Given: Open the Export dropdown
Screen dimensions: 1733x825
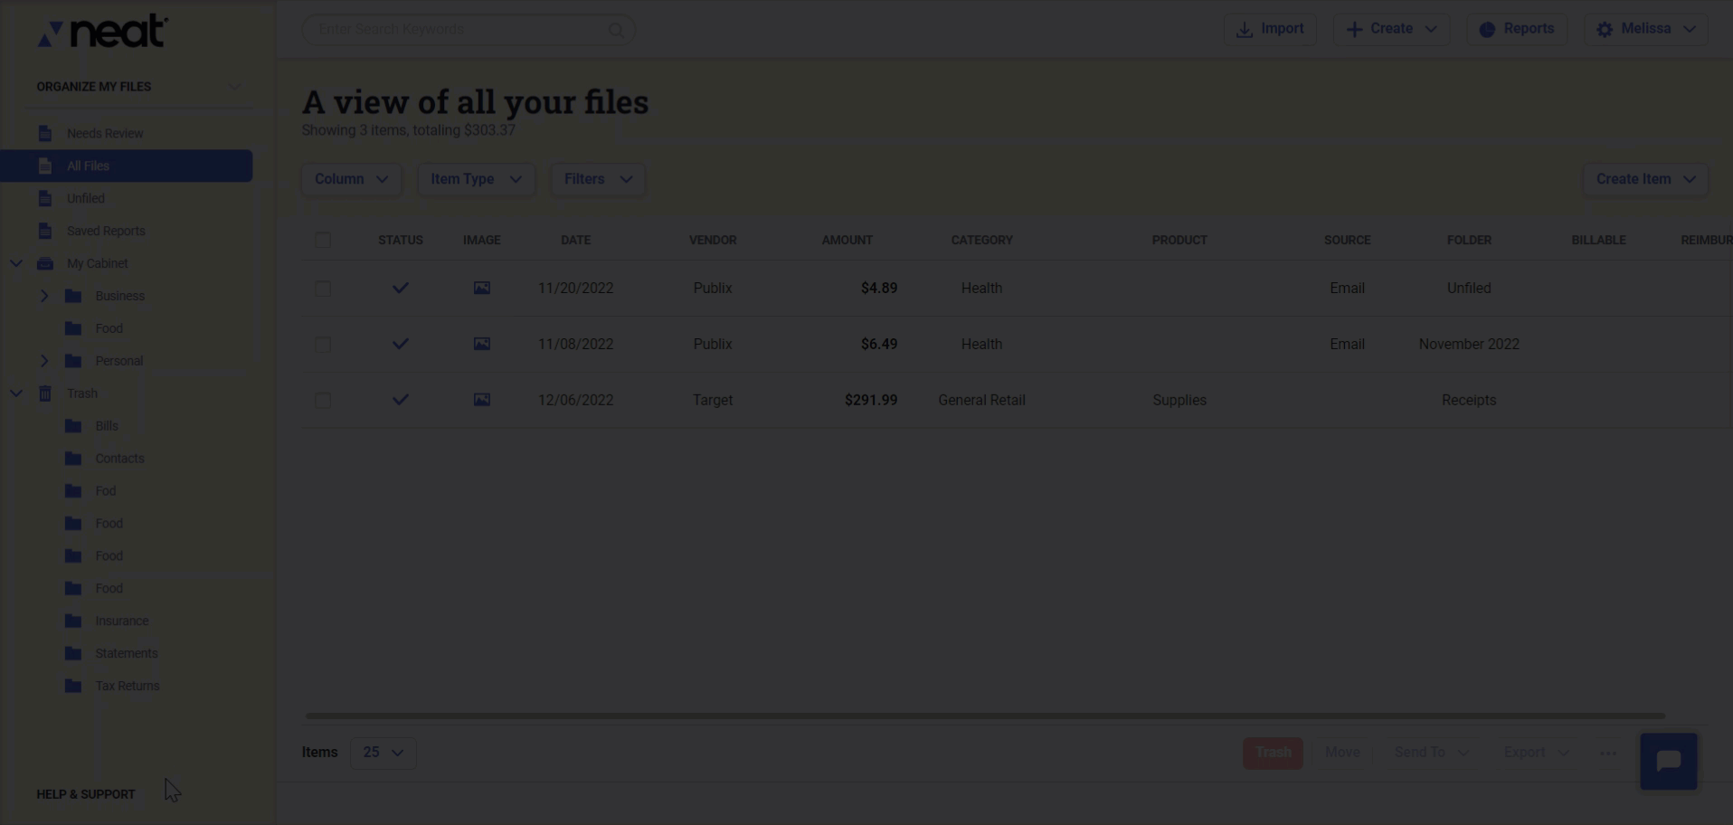Looking at the screenshot, I should [x=1536, y=753].
